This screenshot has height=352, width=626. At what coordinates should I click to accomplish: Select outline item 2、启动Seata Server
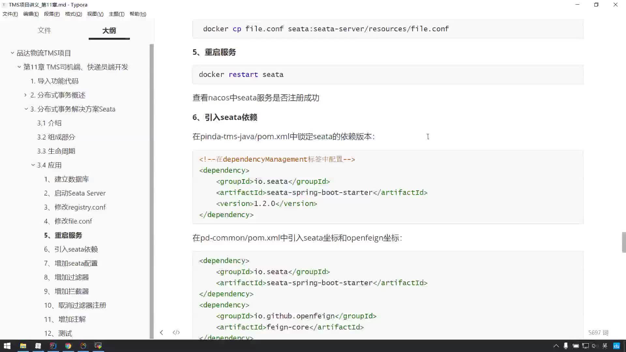[75, 193]
